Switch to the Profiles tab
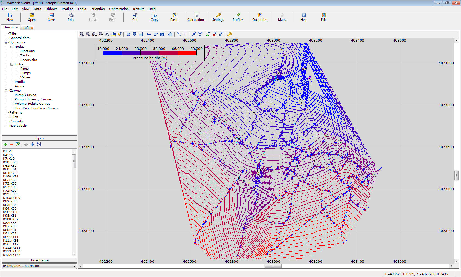461x277 pixels. (x=27, y=28)
